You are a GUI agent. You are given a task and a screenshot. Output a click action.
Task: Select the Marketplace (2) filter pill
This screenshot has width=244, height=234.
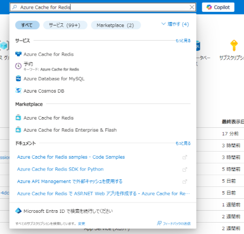[x=115, y=25]
